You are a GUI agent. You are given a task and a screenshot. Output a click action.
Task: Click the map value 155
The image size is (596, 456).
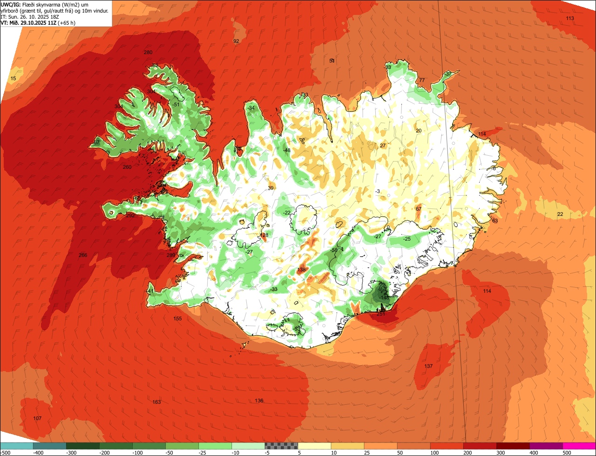177,318
